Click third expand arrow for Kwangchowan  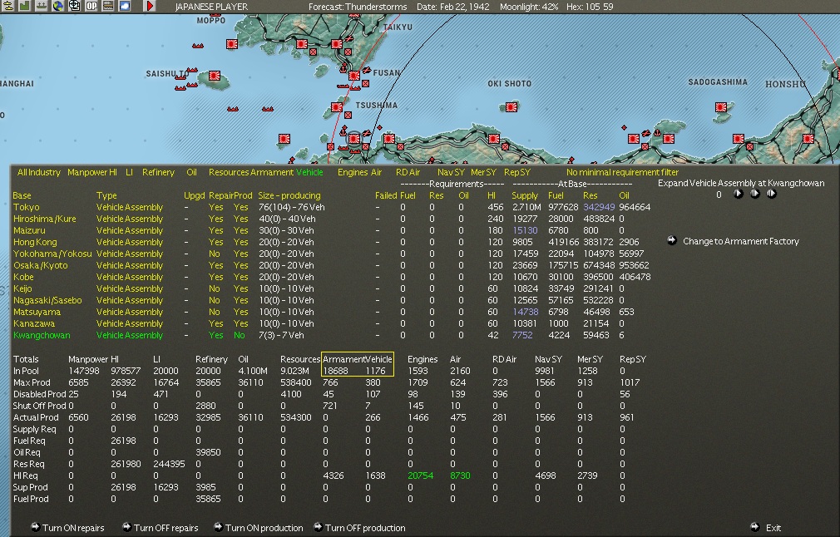click(x=772, y=195)
